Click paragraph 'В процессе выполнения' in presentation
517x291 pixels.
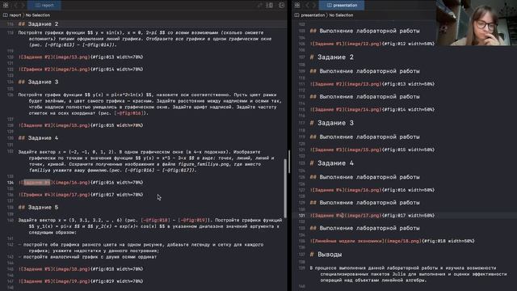[408, 274]
